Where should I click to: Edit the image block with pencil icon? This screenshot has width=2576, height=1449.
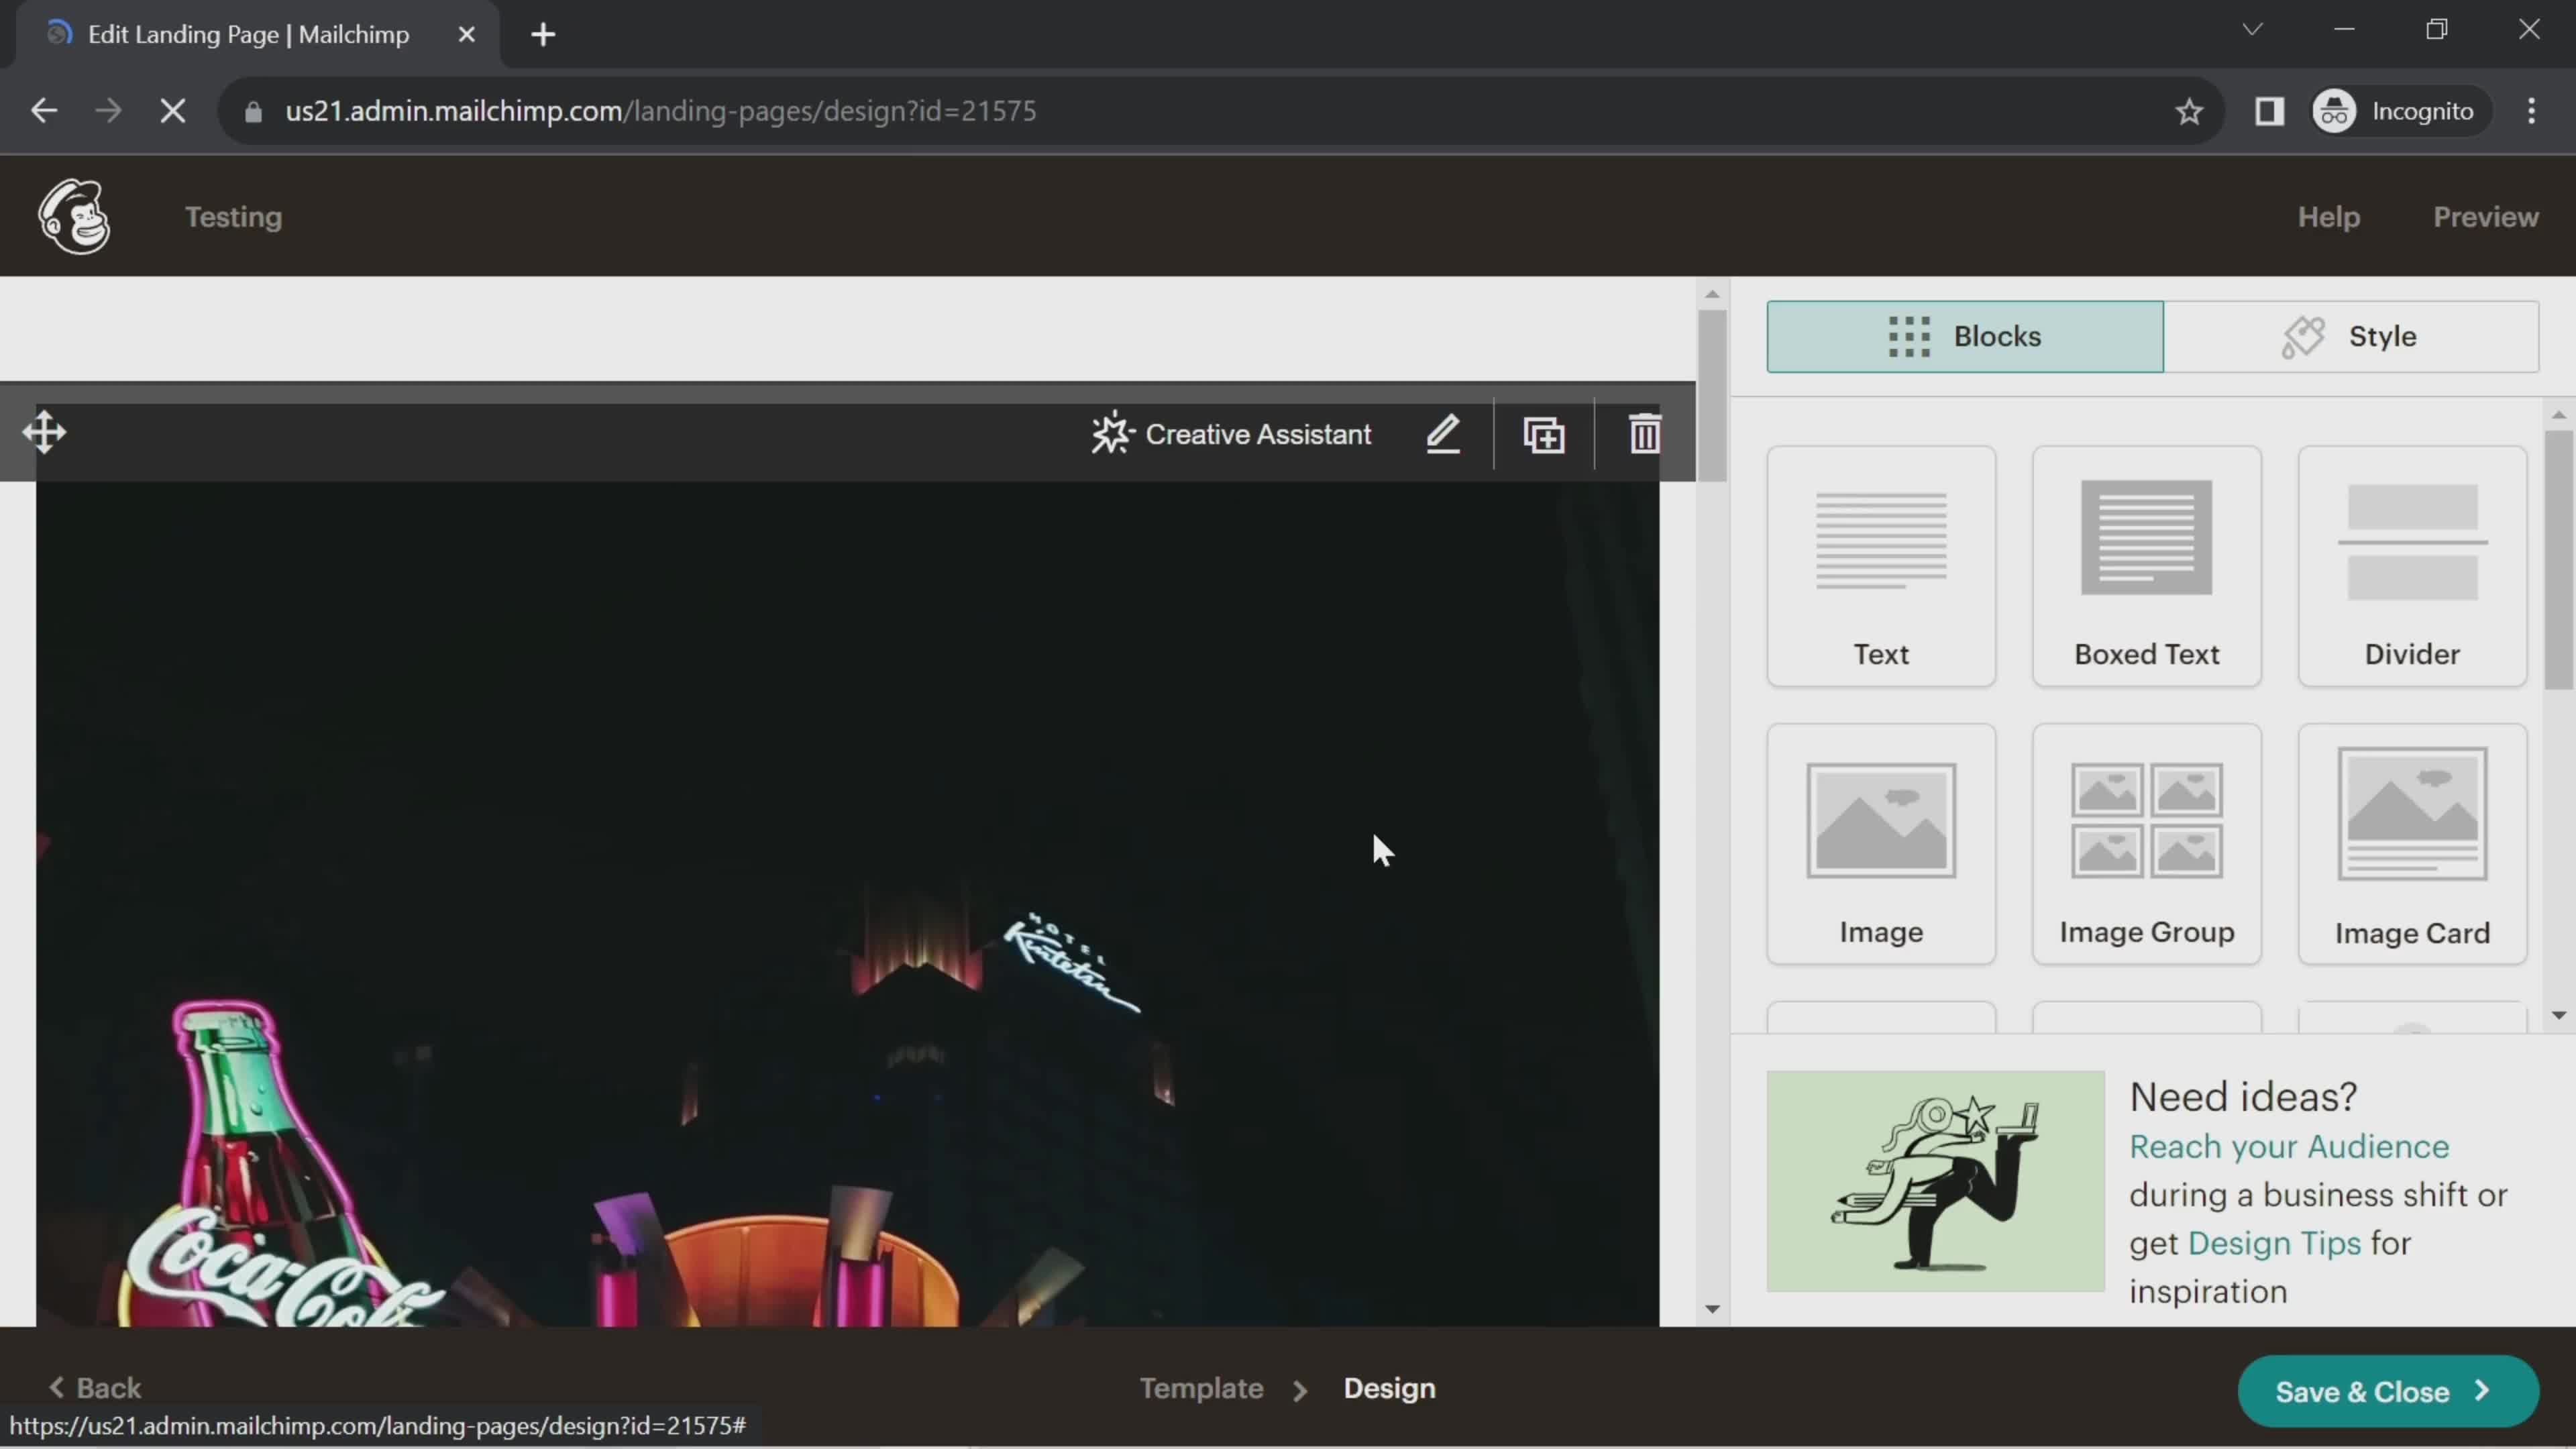[x=1443, y=435]
